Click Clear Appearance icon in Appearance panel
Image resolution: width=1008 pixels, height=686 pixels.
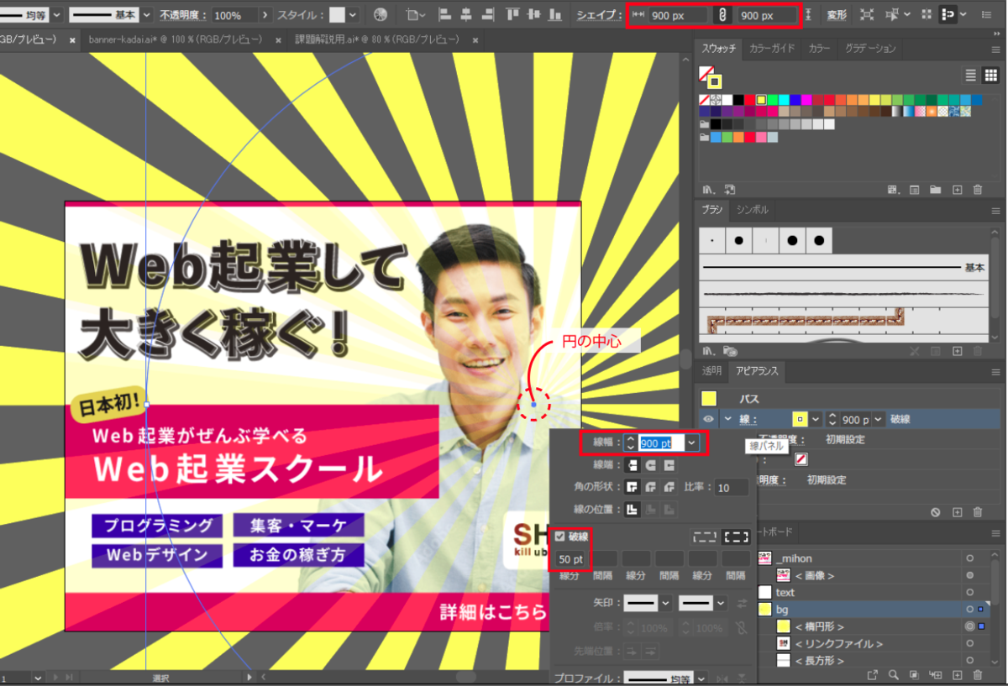coord(935,511)
